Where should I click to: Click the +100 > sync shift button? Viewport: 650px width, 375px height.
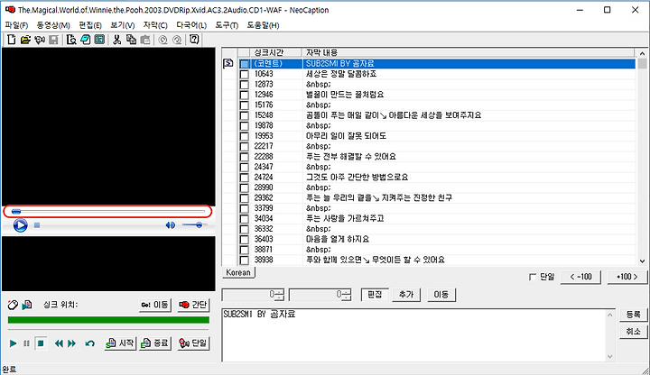627,277
